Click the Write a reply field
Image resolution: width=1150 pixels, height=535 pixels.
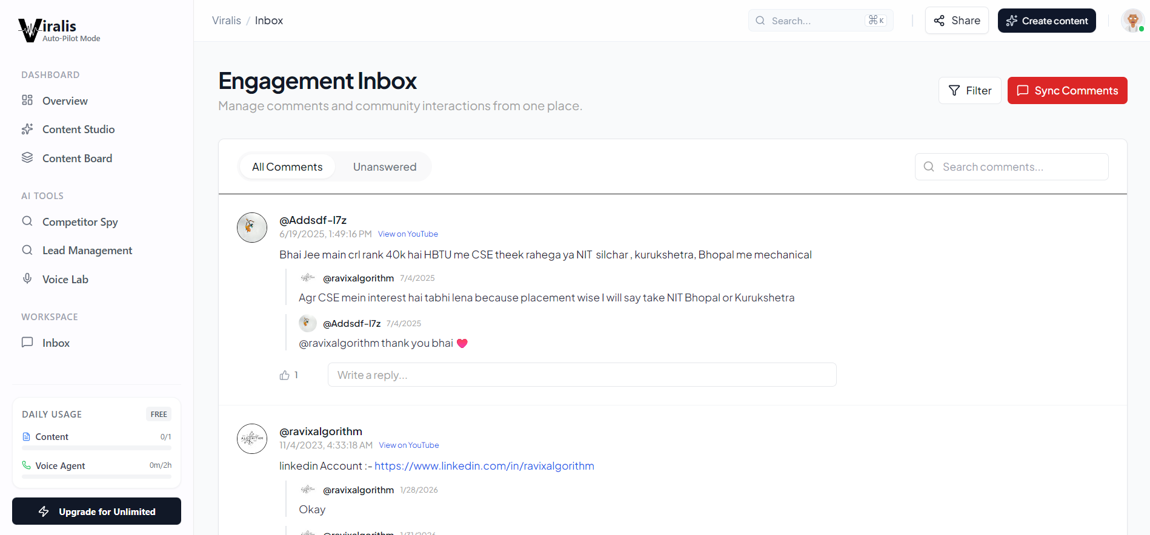582,375
